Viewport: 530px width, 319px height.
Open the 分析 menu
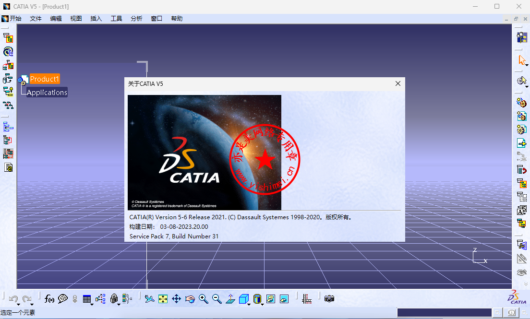coord(136,19)
